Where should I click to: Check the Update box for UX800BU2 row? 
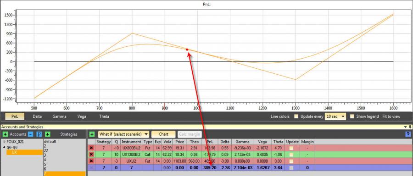click(x=291, y=148)
